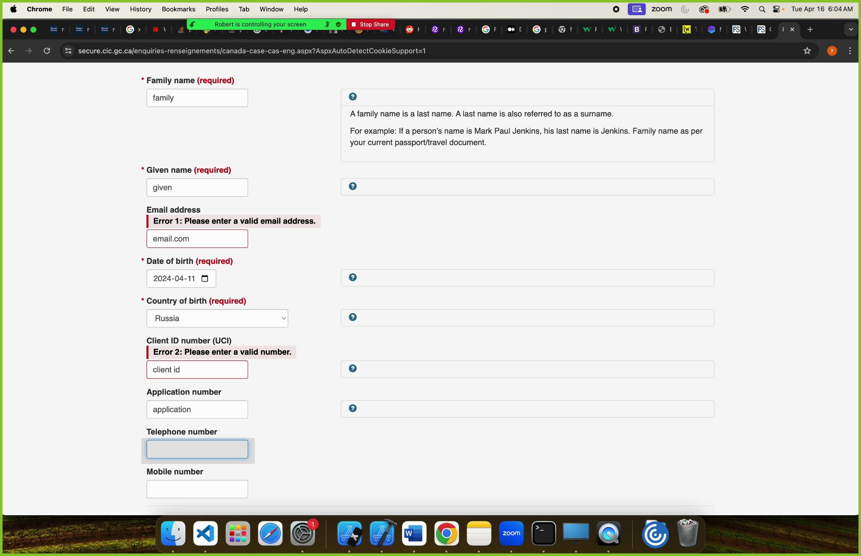Click the help icon next to Client ID number
Viewport: 861px width, 556px height.
click(x=353, y=369)
